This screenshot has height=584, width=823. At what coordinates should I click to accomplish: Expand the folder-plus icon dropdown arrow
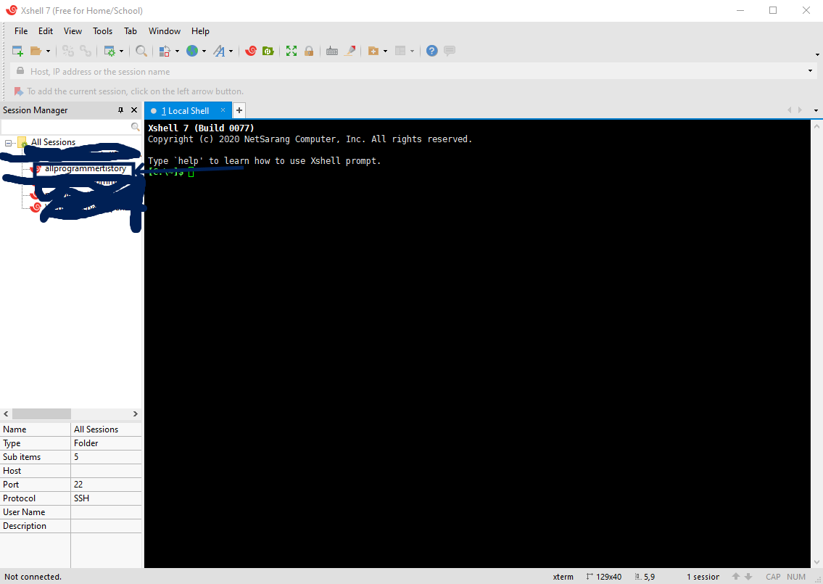(x=385, y=51)
